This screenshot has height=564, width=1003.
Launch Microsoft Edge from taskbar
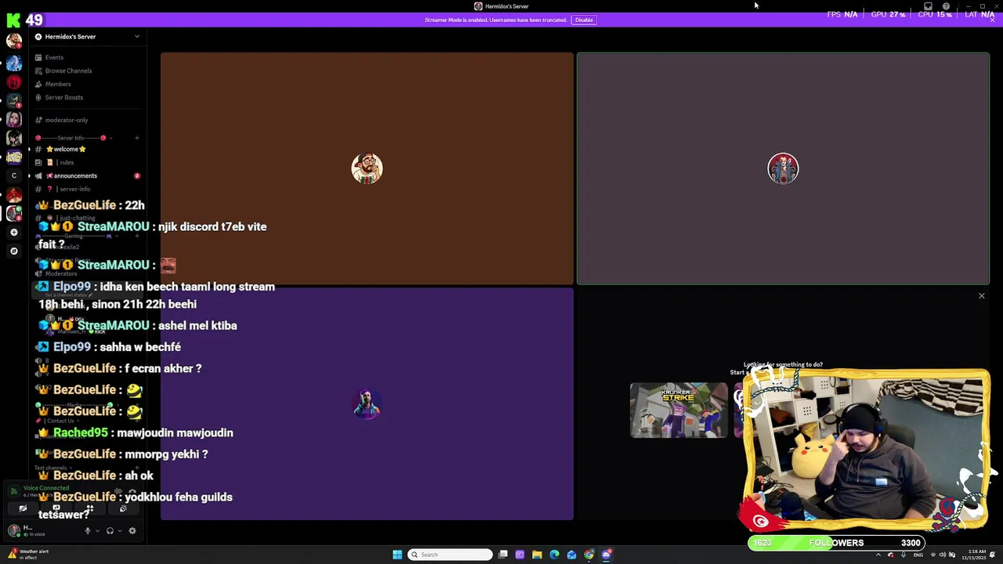tap(554, 555)
